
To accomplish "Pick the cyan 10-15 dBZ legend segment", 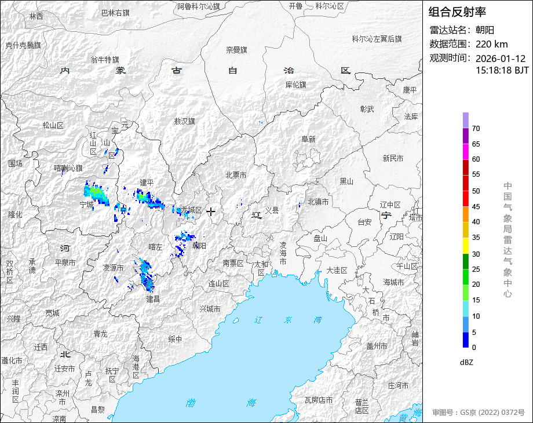I will click(466, 308).
